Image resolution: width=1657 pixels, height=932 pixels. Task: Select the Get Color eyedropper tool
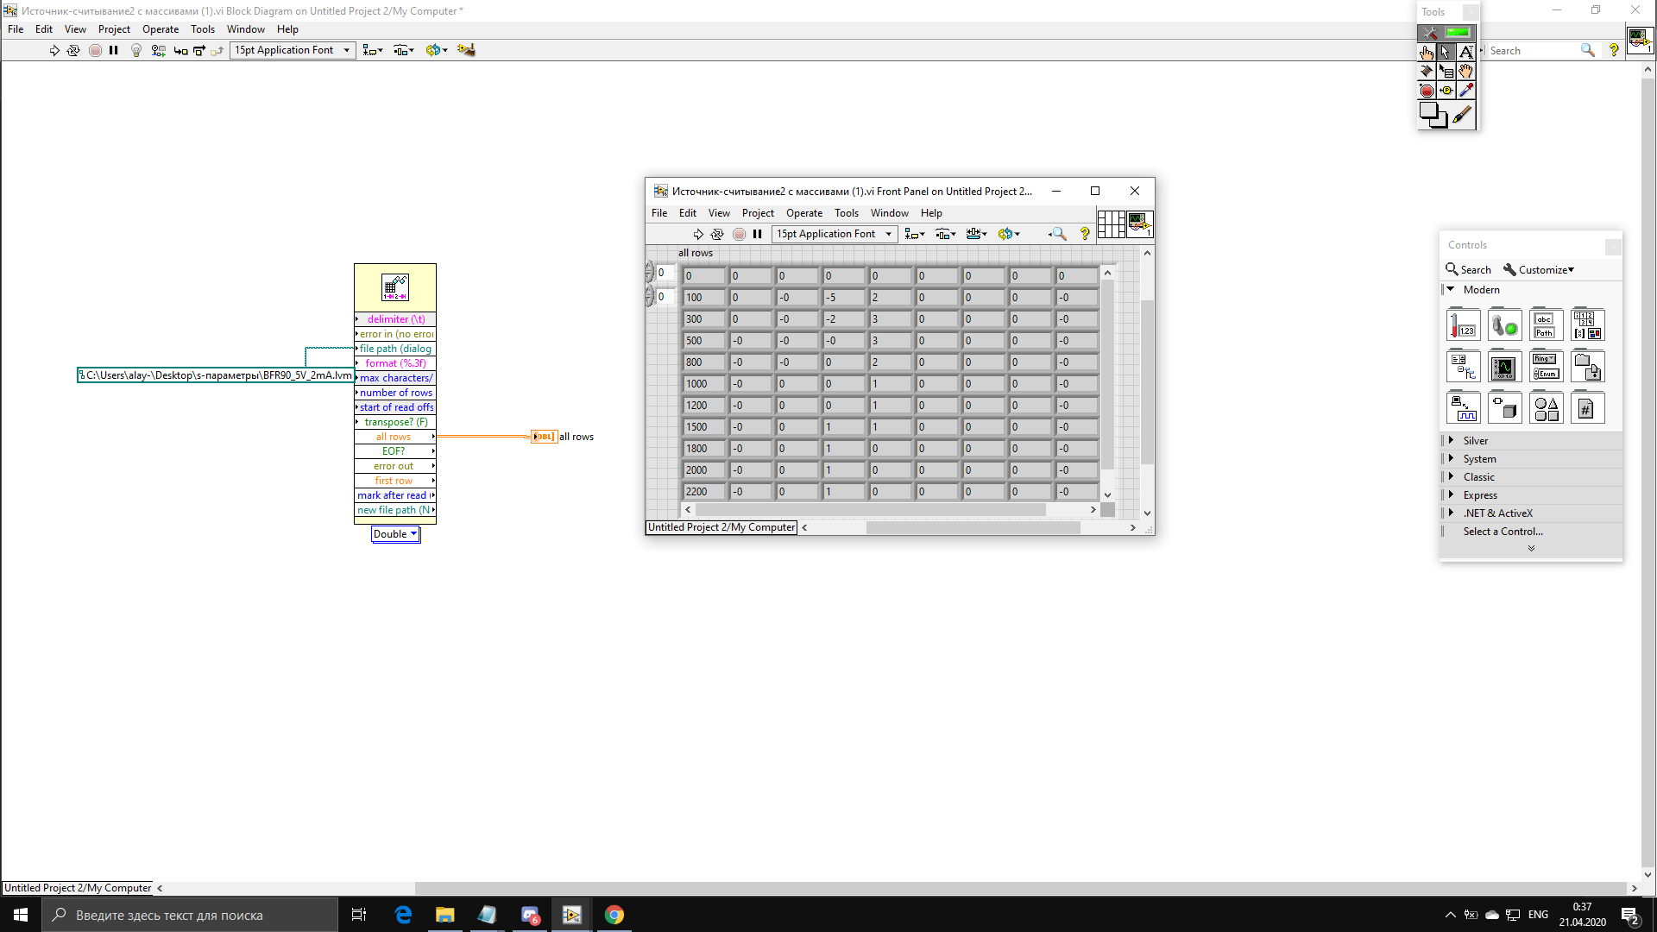[1466, 90]
